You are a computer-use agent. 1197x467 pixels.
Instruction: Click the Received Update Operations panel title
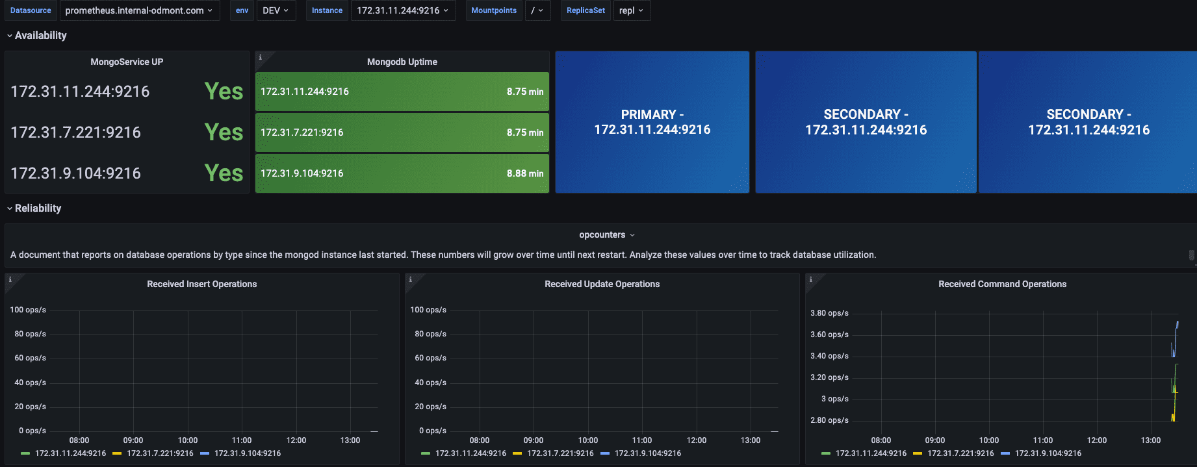602,284
